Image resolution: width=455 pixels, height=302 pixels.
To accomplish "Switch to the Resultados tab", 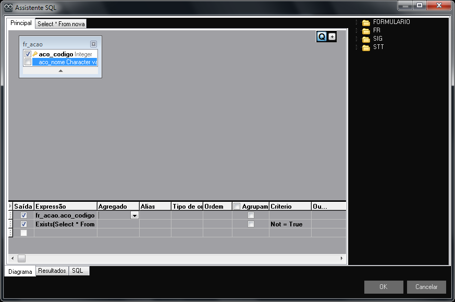I will (x=52, y=271).
